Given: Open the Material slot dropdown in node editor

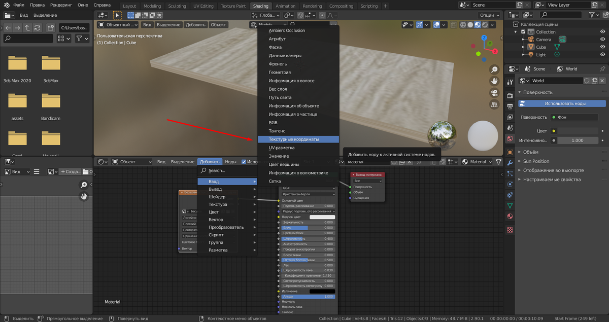Looking at the screenshot, I should pyautogui.click(x=477, y=162).
